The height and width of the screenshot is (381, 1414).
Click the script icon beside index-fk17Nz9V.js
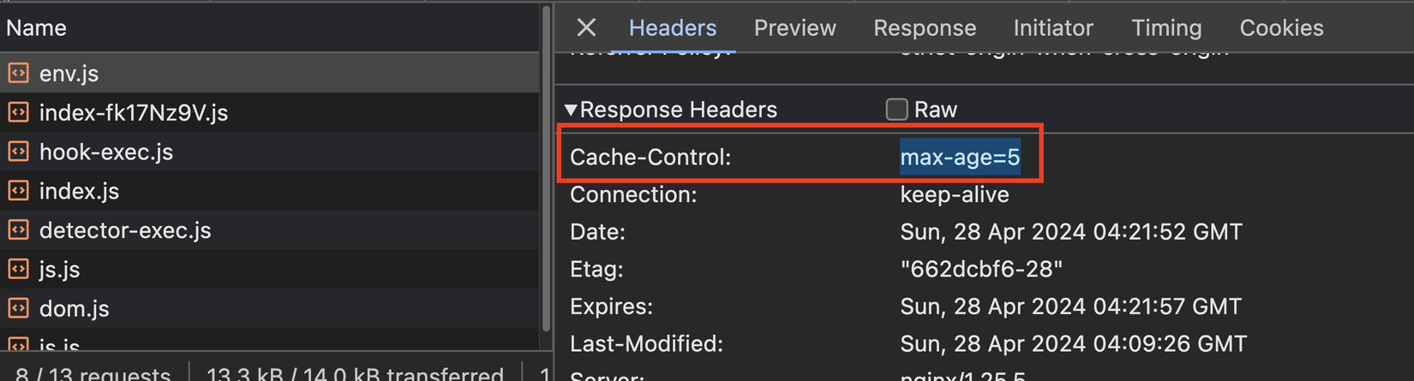[x=18, y=112]
